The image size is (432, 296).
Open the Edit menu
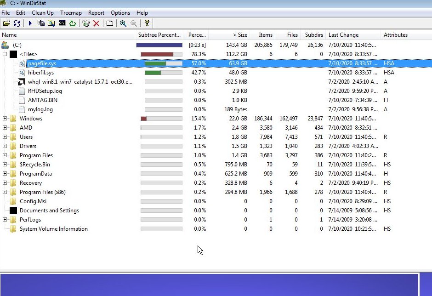pos(21,13)
